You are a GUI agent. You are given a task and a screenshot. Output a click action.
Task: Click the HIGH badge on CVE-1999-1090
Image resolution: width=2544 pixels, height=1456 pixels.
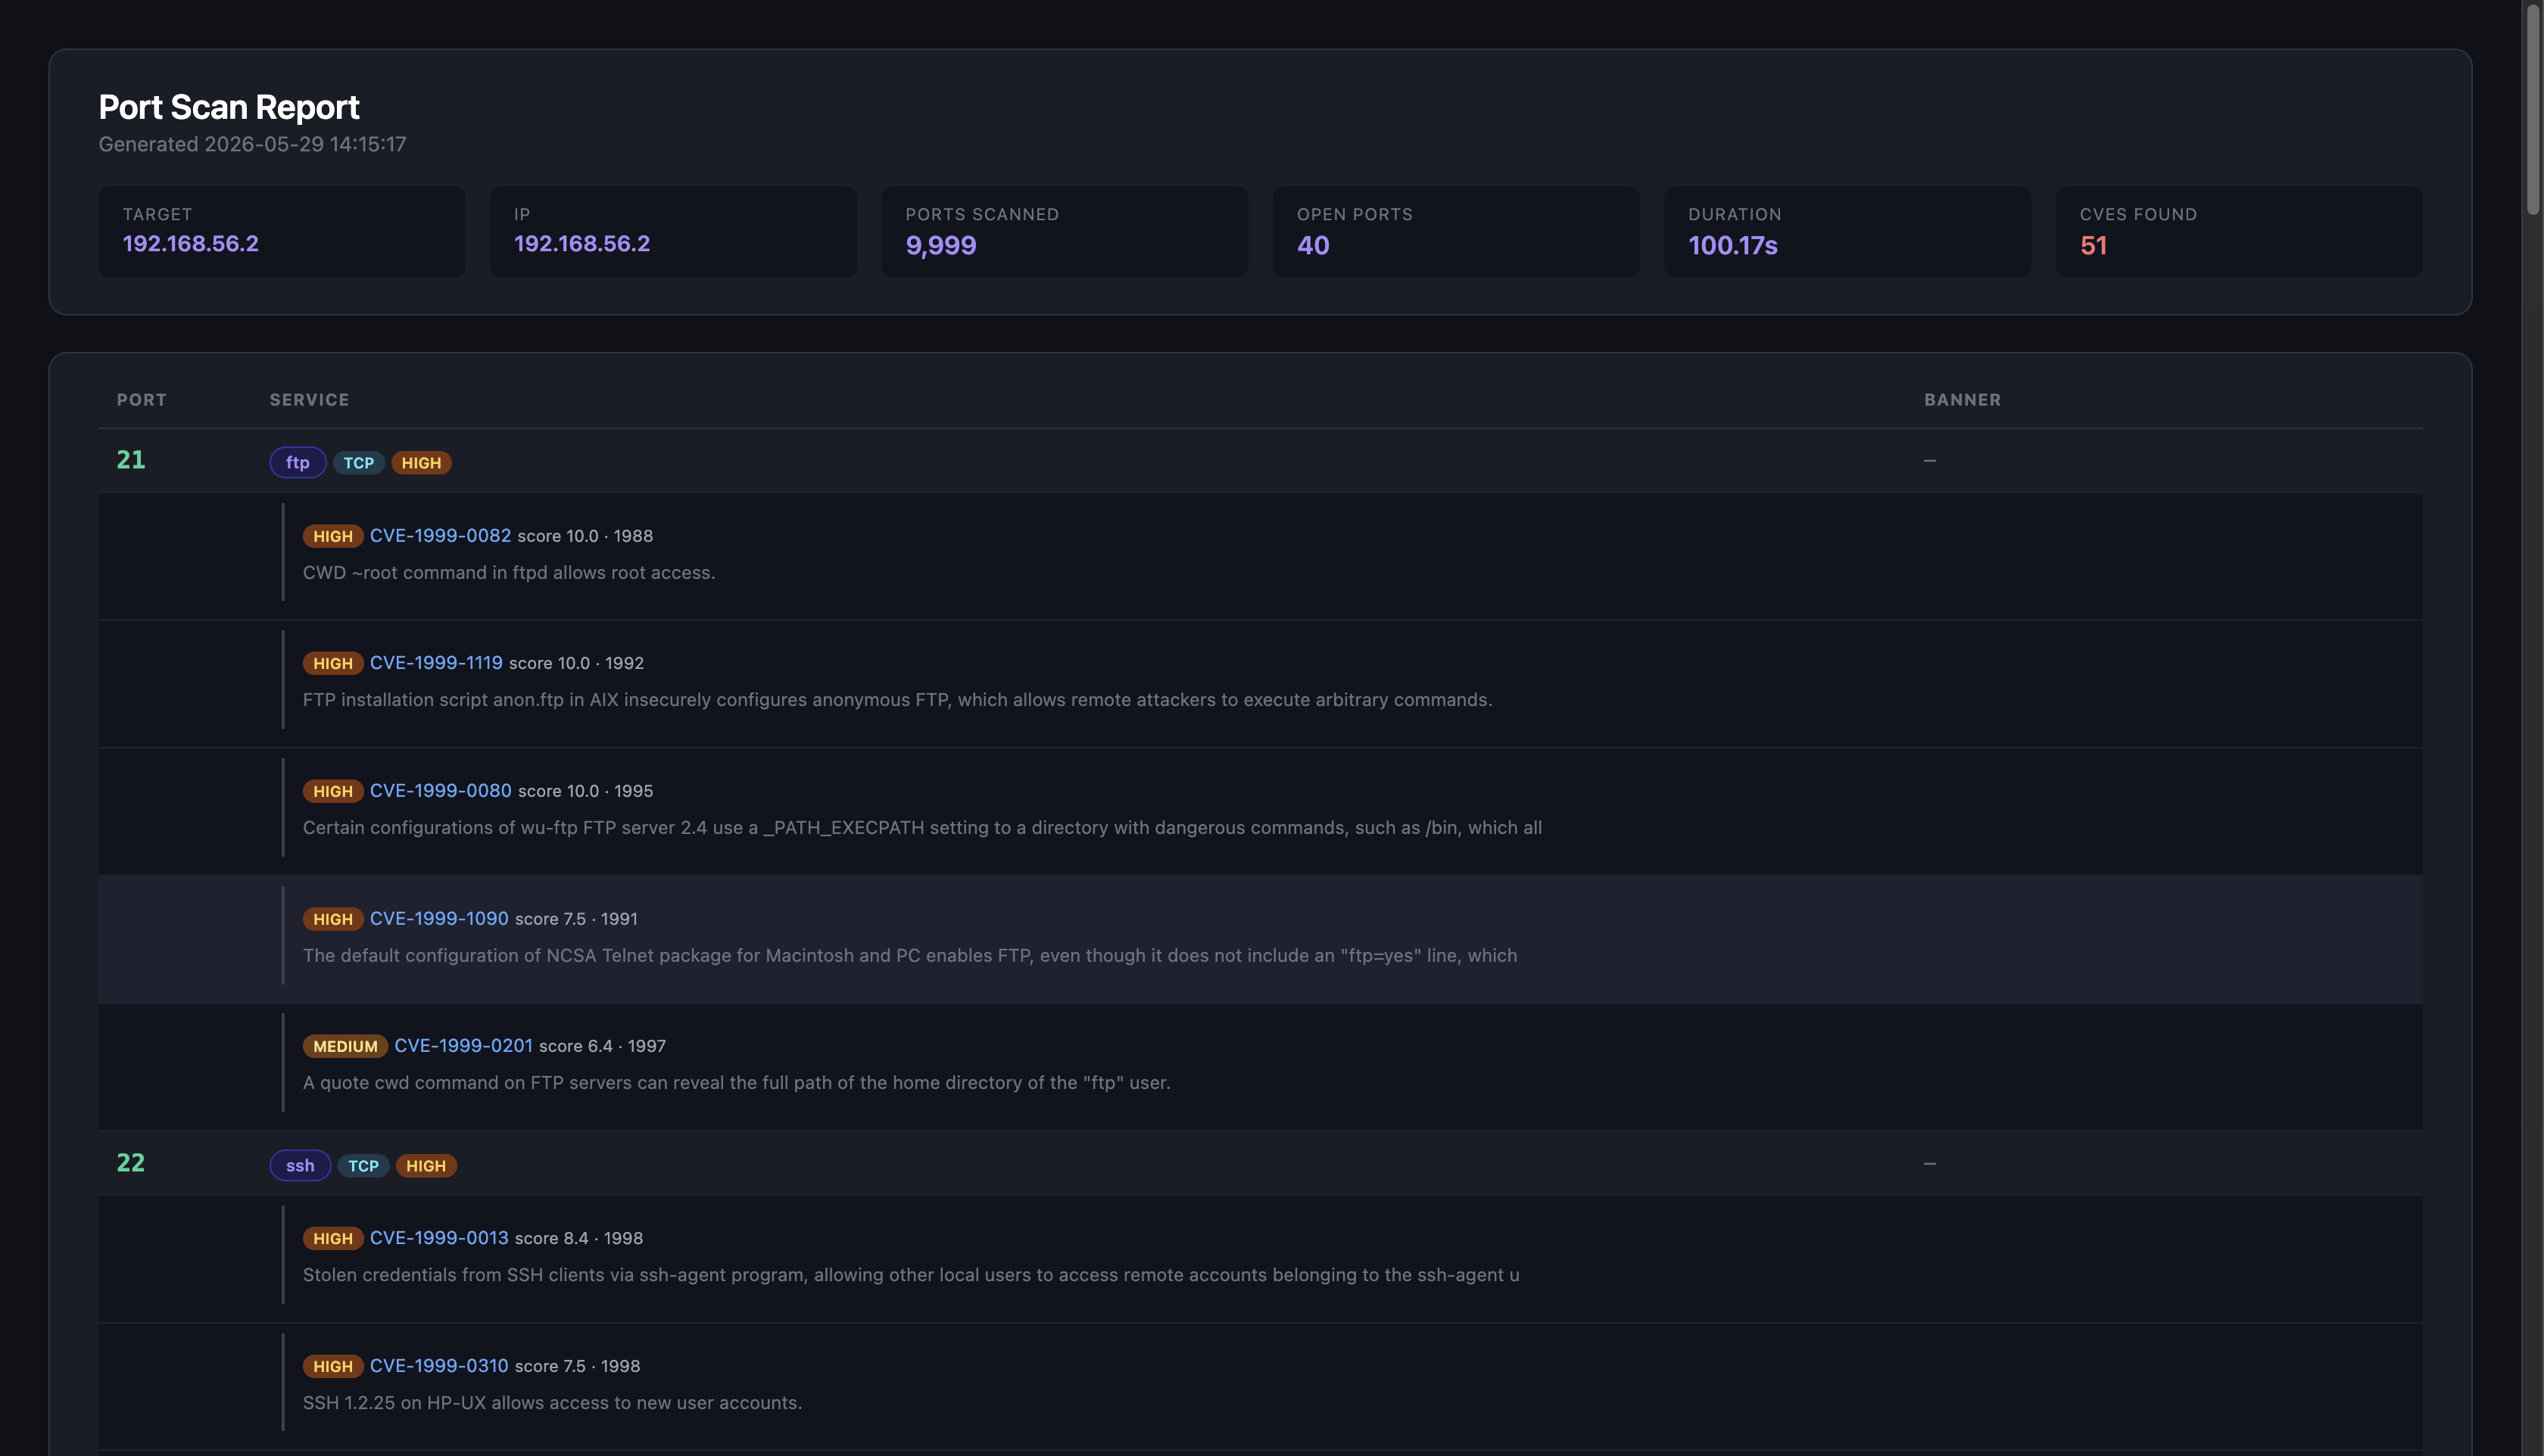pyautogui.click(x=333, y=919)
